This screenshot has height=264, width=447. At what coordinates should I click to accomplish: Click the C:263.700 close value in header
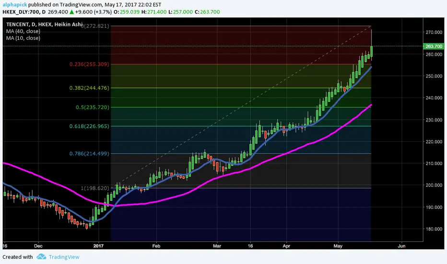click(207, 12)
